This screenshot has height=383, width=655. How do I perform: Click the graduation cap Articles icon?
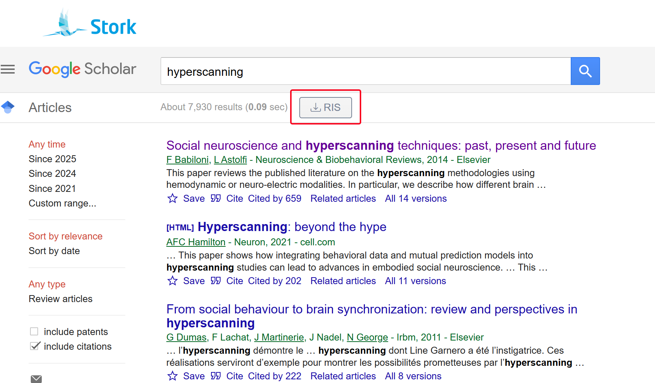click(x=8, y=107)
